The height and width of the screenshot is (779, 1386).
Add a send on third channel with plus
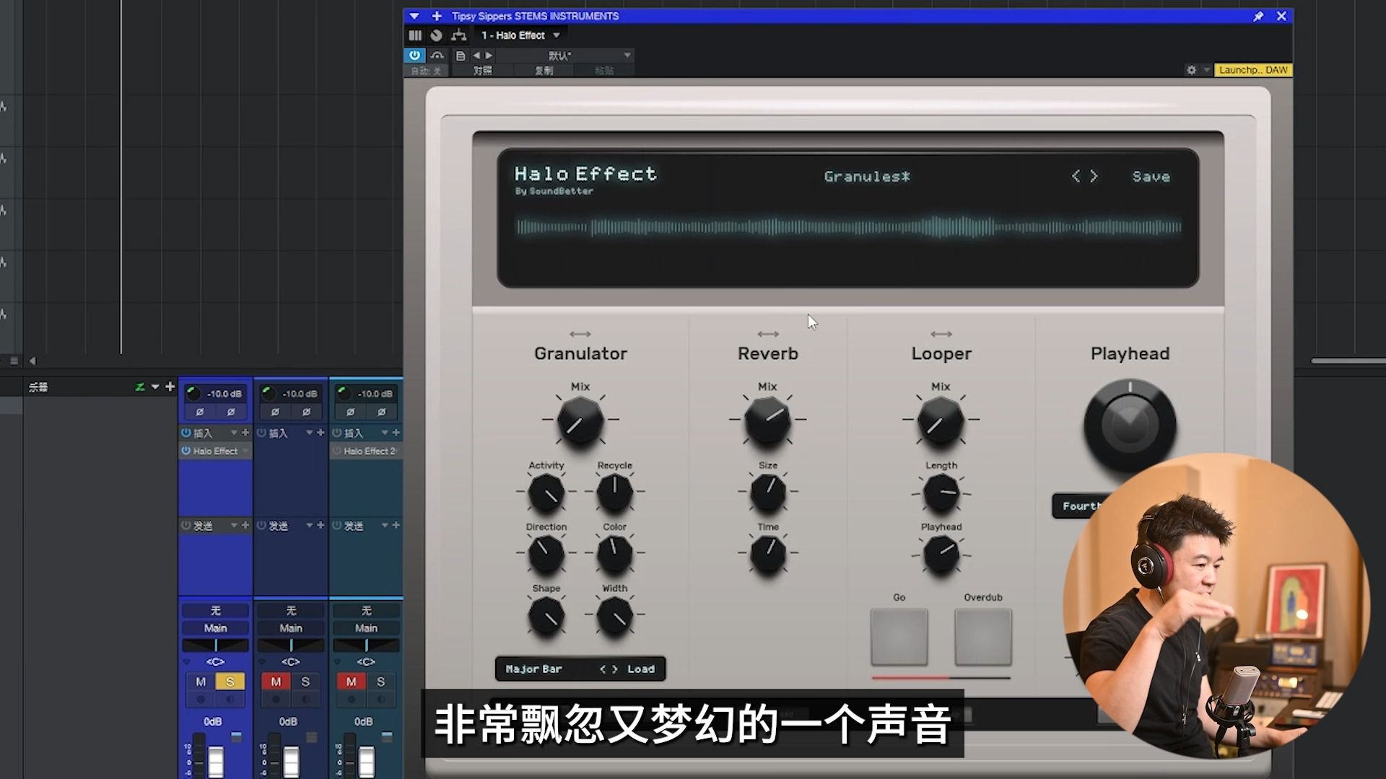coord(396,525)
